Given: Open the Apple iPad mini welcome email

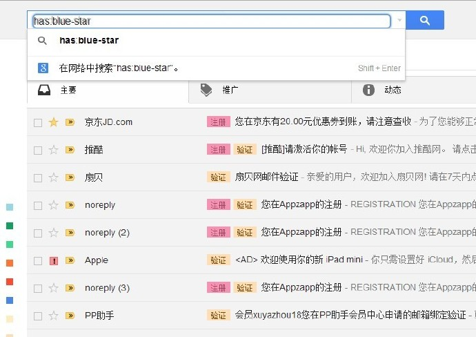Looking at the screenshot, I should [x=299, y=260].
